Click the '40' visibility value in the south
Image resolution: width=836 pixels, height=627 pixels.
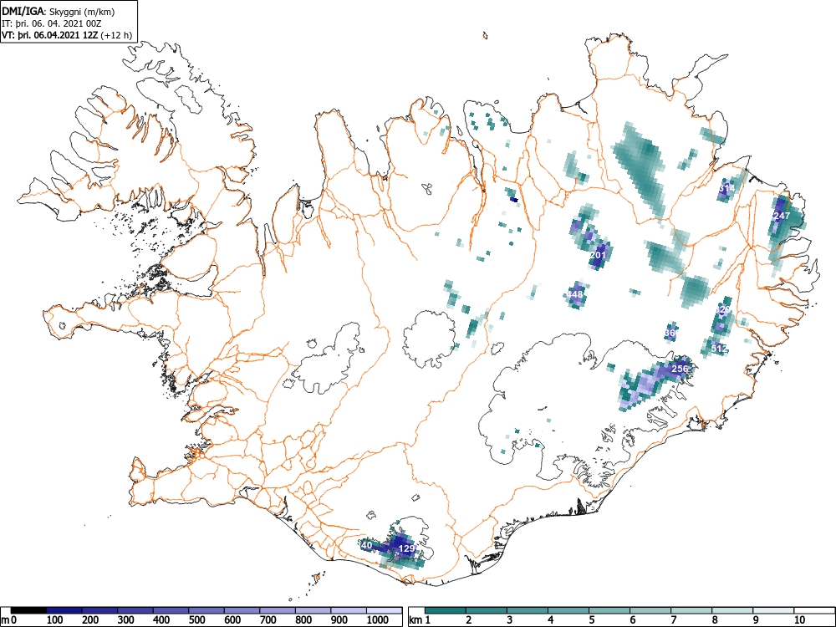click(x=367, y=545)
